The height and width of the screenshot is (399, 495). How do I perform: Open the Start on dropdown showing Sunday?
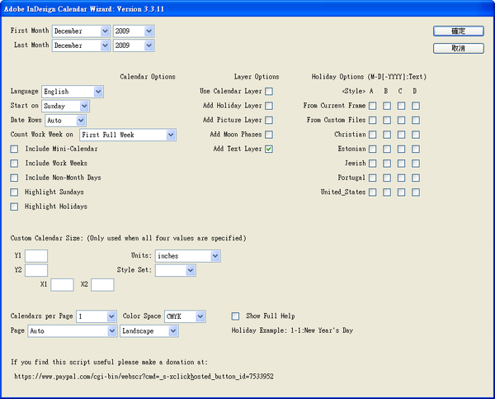pos(65,106)
